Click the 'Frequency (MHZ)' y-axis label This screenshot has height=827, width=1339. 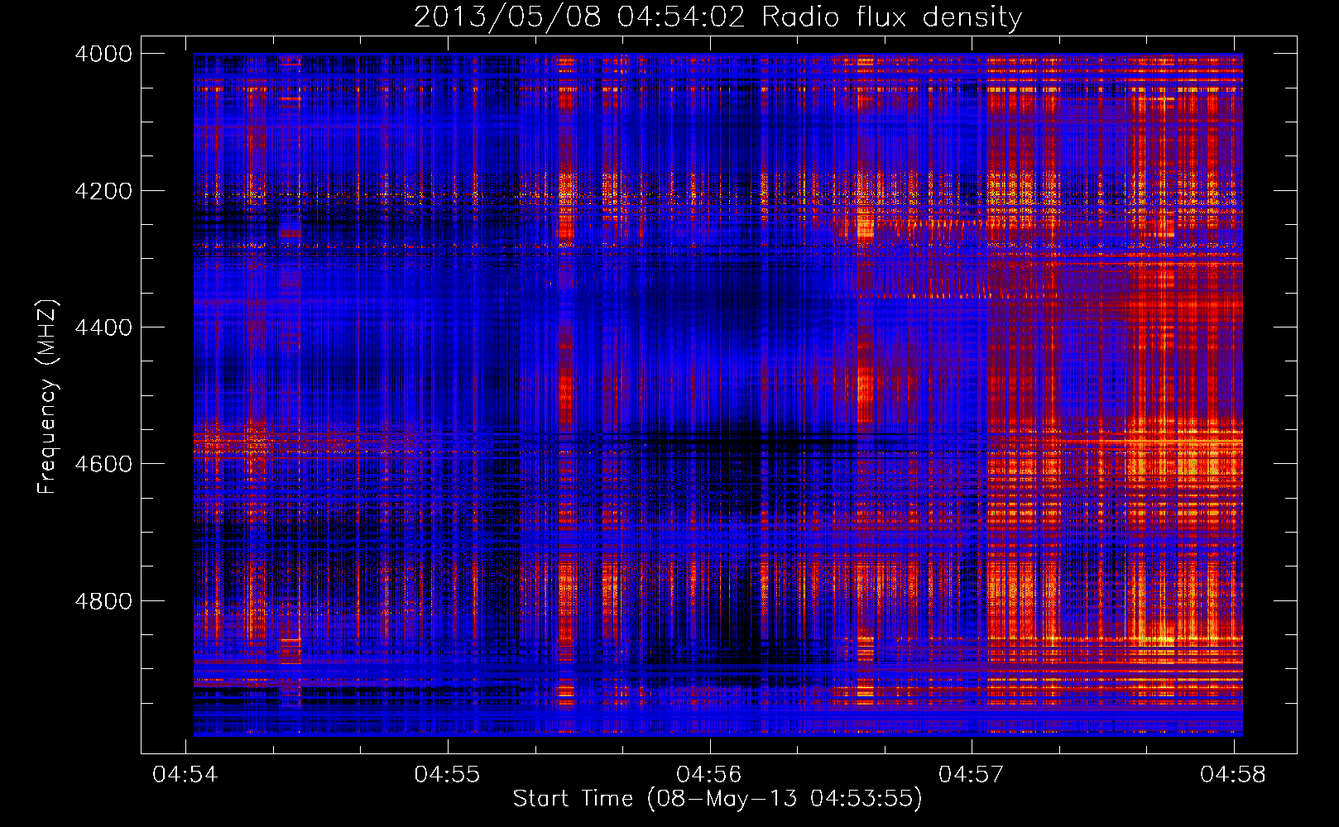point(47,397)
